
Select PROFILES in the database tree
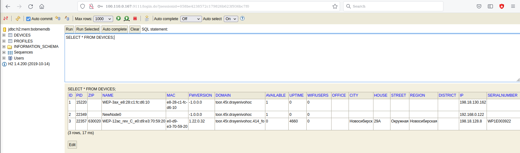[x=23, y=41]
